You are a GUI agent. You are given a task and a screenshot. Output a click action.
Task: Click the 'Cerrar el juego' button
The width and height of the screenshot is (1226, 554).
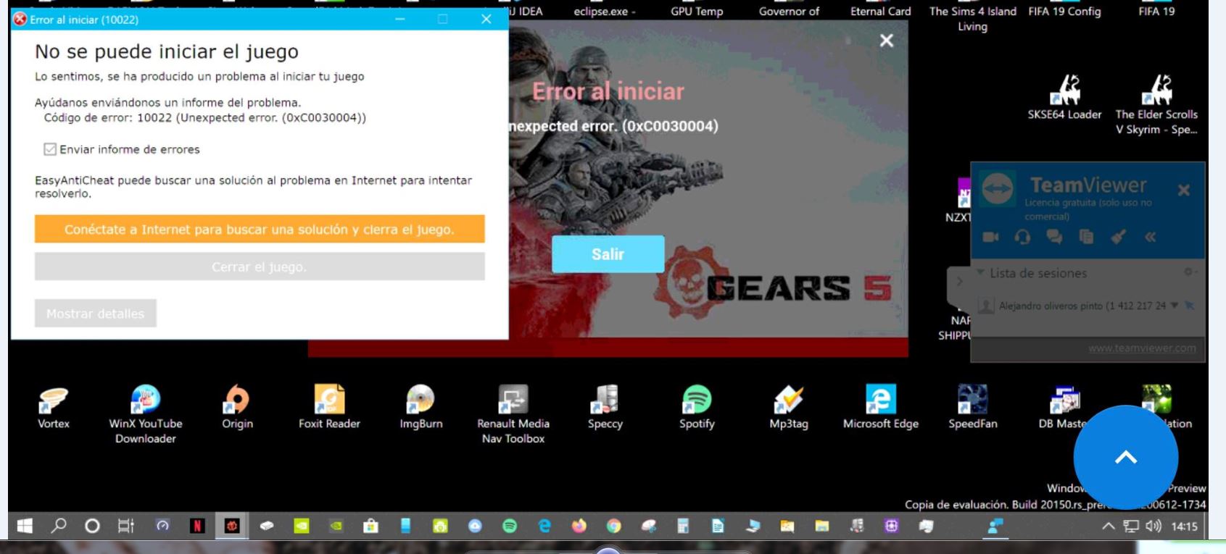pyautogui.click(x=260, y=266)
